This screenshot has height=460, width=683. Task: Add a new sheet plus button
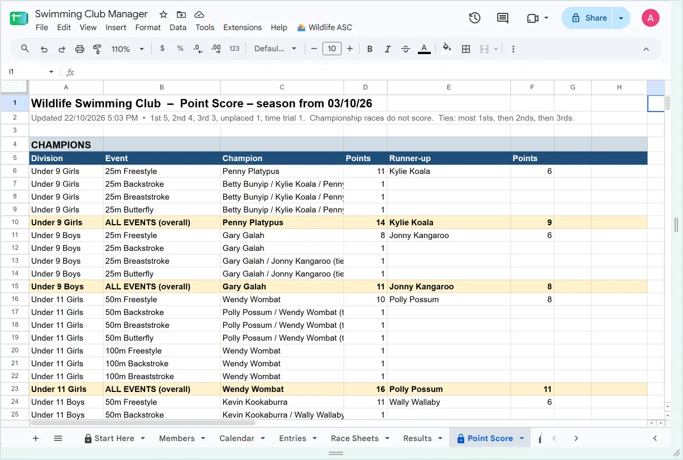coord(36,438)
